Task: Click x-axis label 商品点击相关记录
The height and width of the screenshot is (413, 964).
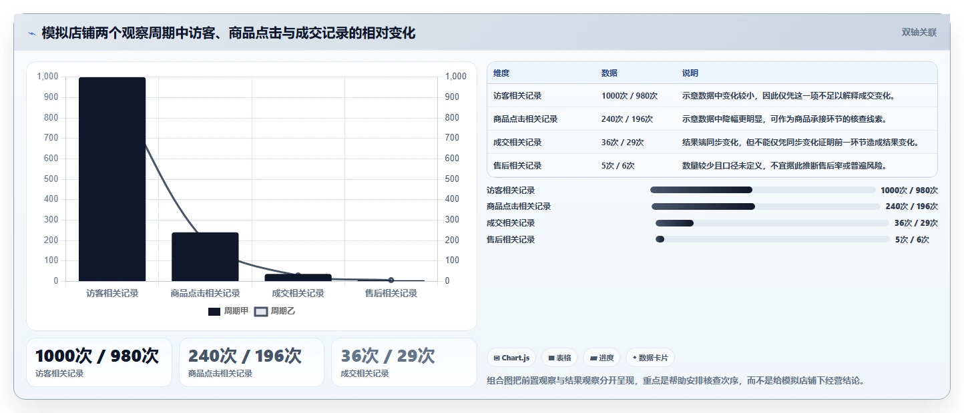Action: pos(205,293)
